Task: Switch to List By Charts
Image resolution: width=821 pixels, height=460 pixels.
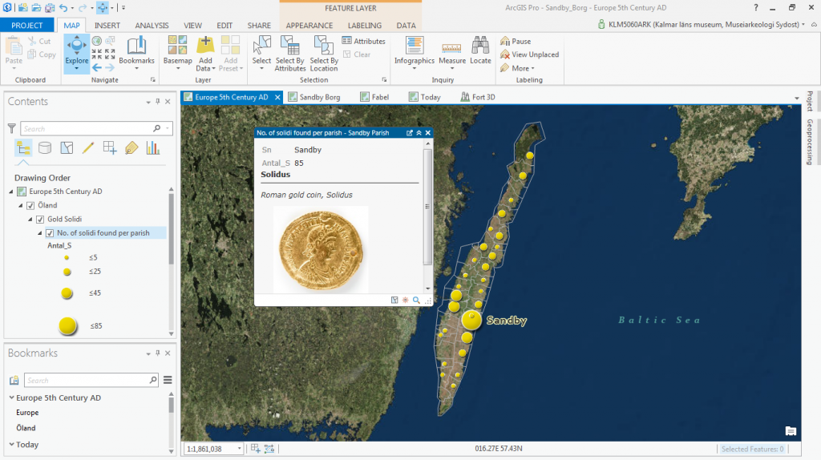Action: coord(153,148)
